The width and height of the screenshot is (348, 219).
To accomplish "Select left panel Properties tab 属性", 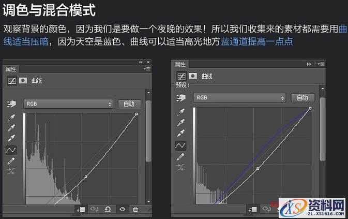I will [x=11, y=69].
